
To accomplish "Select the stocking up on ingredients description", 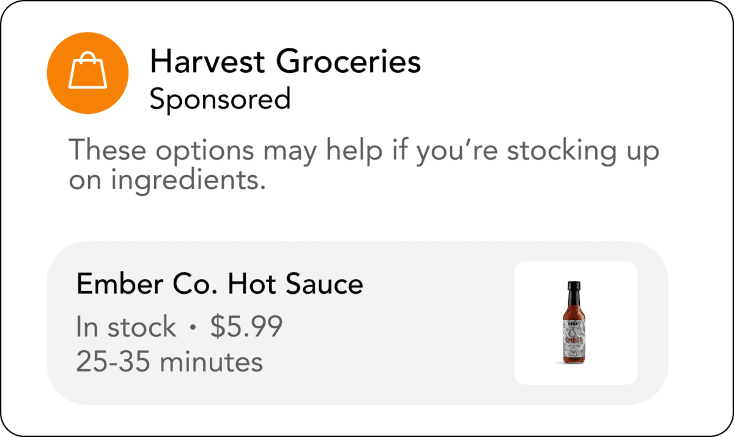I will click(363, 165).
